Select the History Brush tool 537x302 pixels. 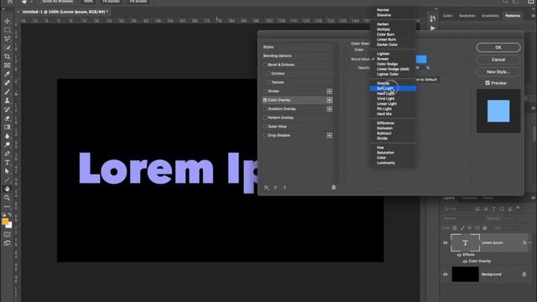(x=7, y=109)
